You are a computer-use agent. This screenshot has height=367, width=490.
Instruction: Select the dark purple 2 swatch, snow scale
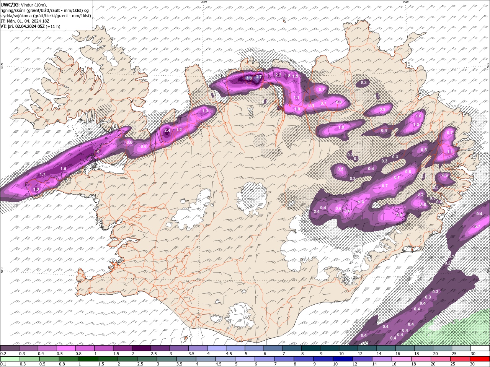click(141, 348)
